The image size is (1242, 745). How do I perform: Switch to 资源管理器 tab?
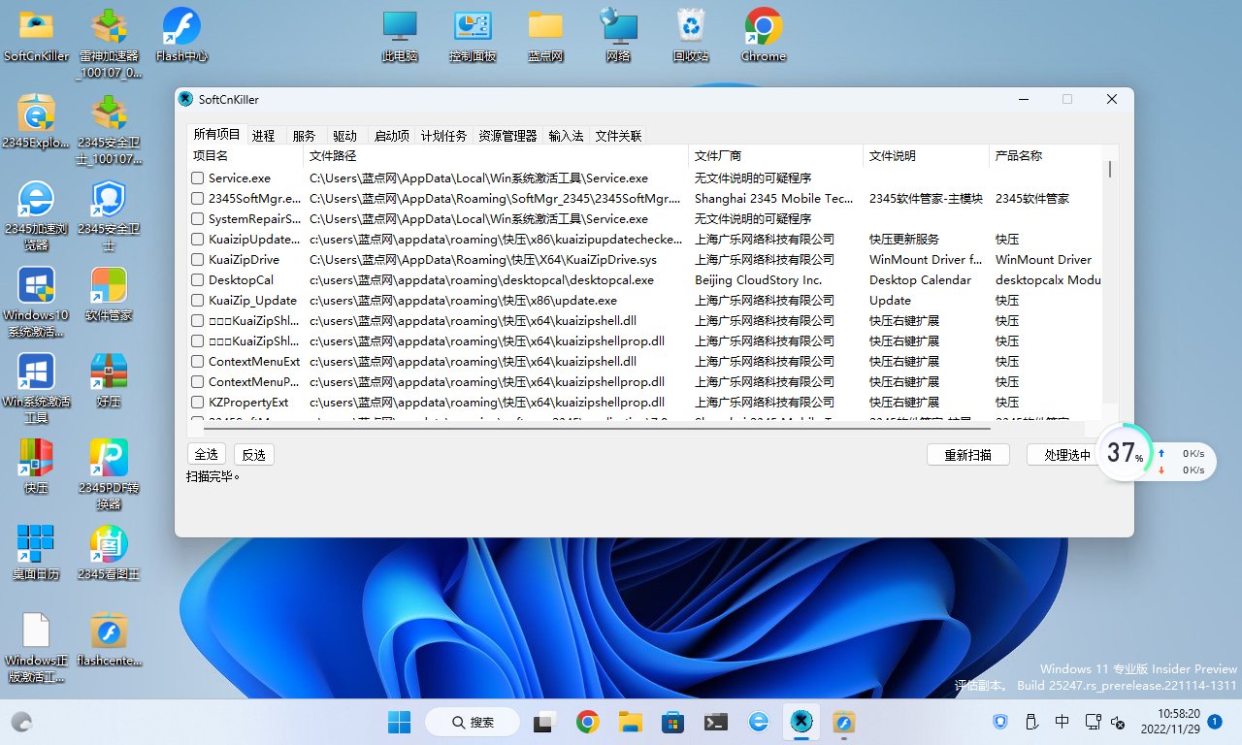point(507,136)
